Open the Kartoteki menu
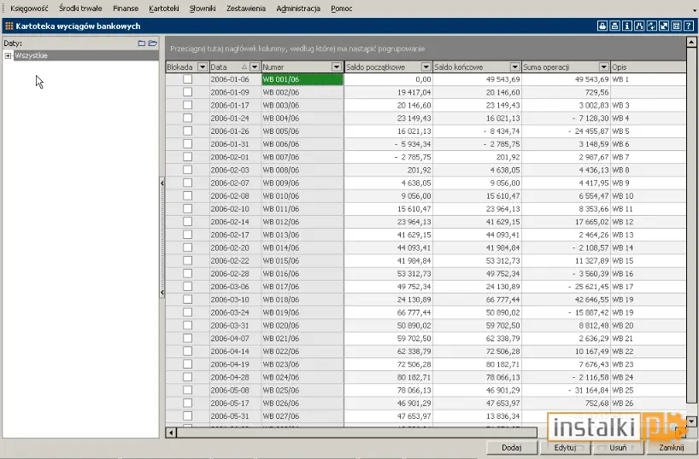This screenshot has width=699, height=459. 163,9
